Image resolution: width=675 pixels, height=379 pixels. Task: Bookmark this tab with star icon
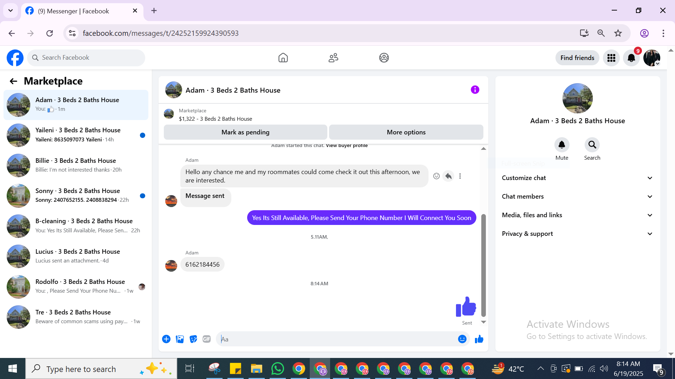(618, 33)
